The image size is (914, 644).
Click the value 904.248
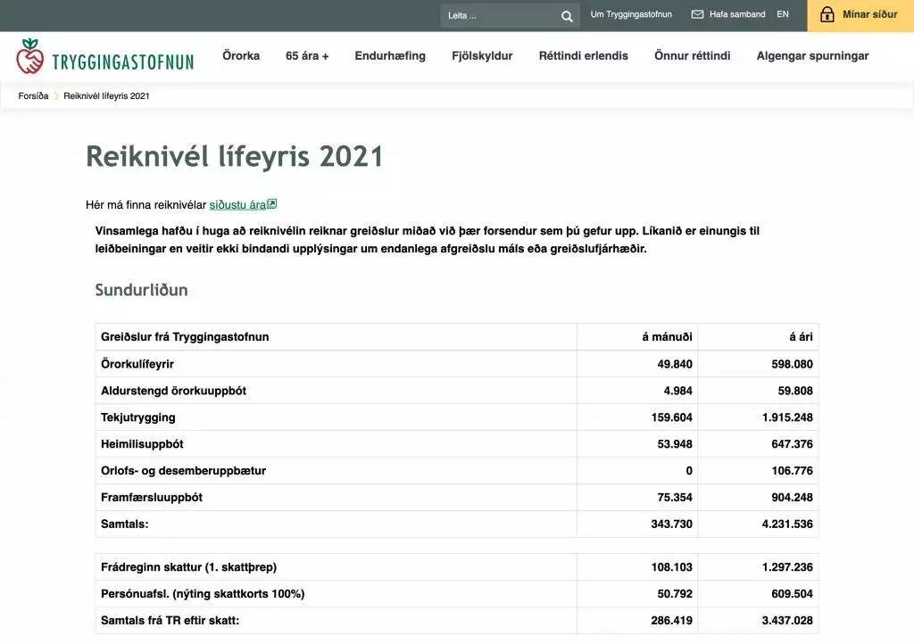(793, 497)
